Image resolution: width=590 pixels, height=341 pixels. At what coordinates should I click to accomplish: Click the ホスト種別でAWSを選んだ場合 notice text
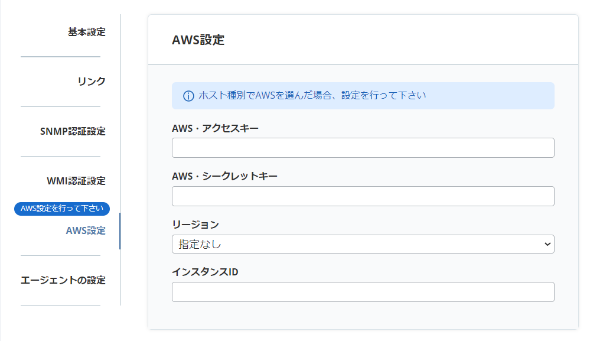coord(312,95)
